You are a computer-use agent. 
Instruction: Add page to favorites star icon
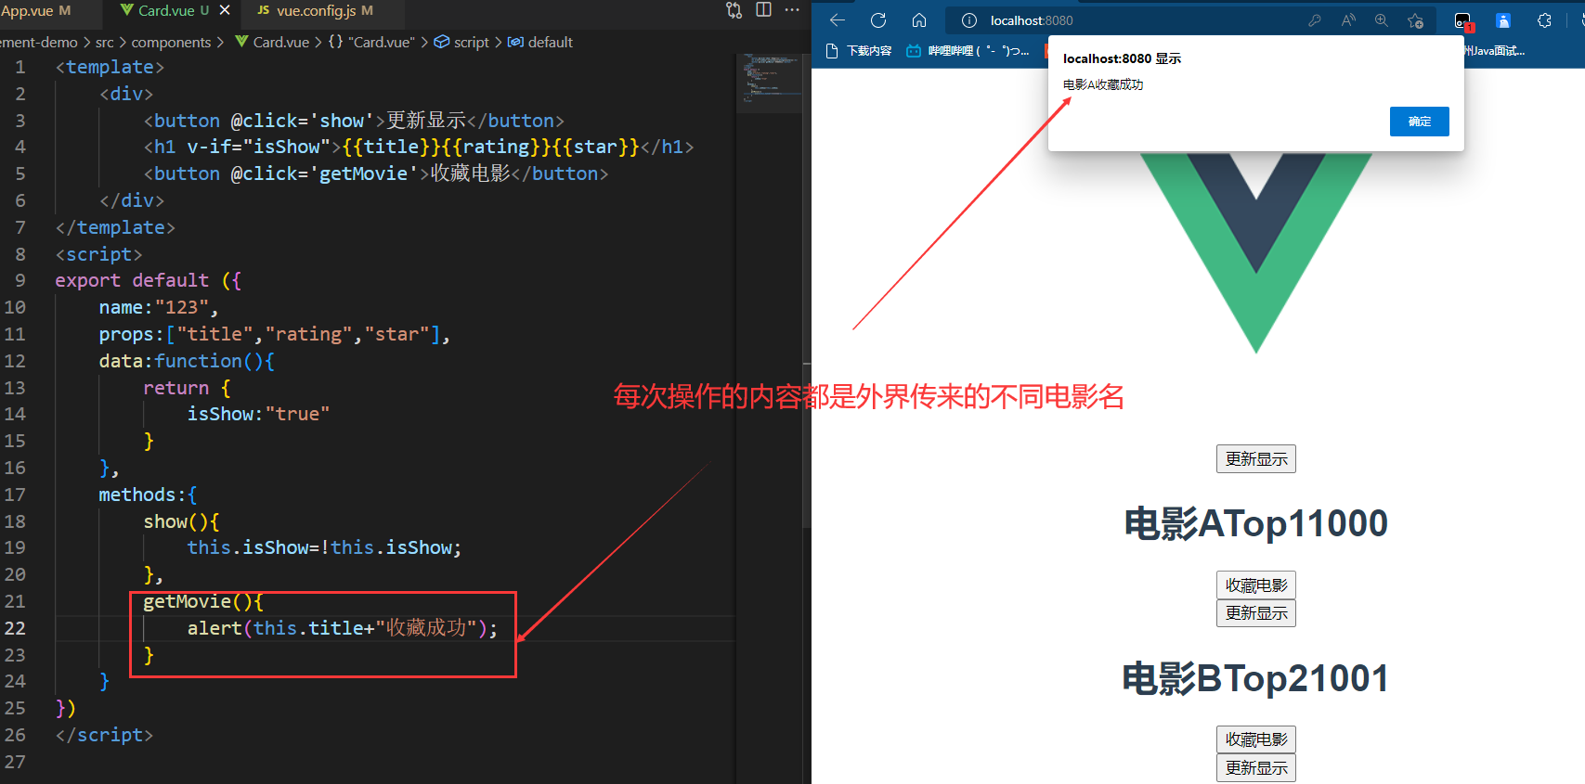1415,20
